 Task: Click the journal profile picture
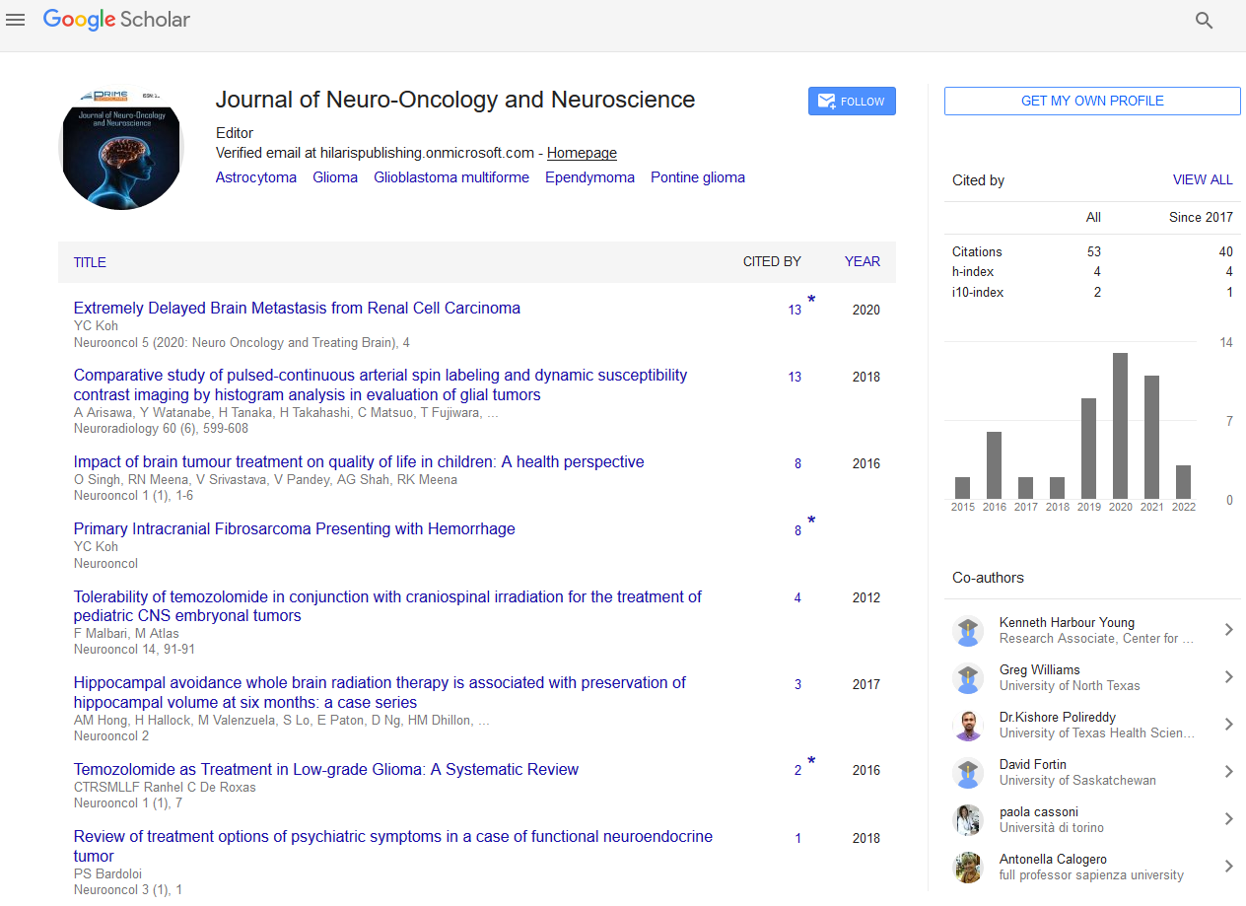point(121,148)
